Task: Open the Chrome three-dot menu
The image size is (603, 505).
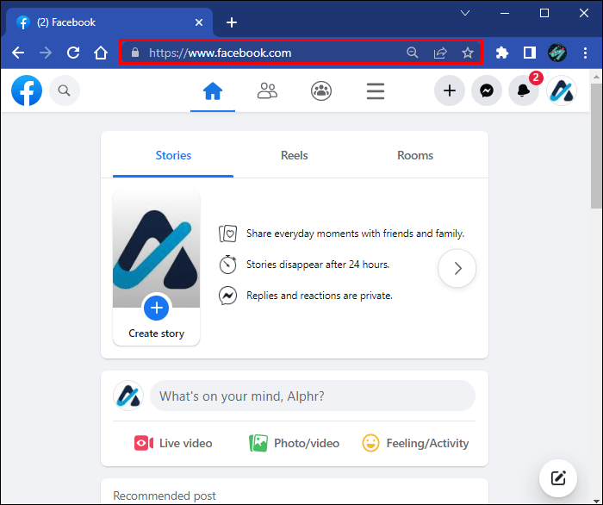Action: click(585, 53)
